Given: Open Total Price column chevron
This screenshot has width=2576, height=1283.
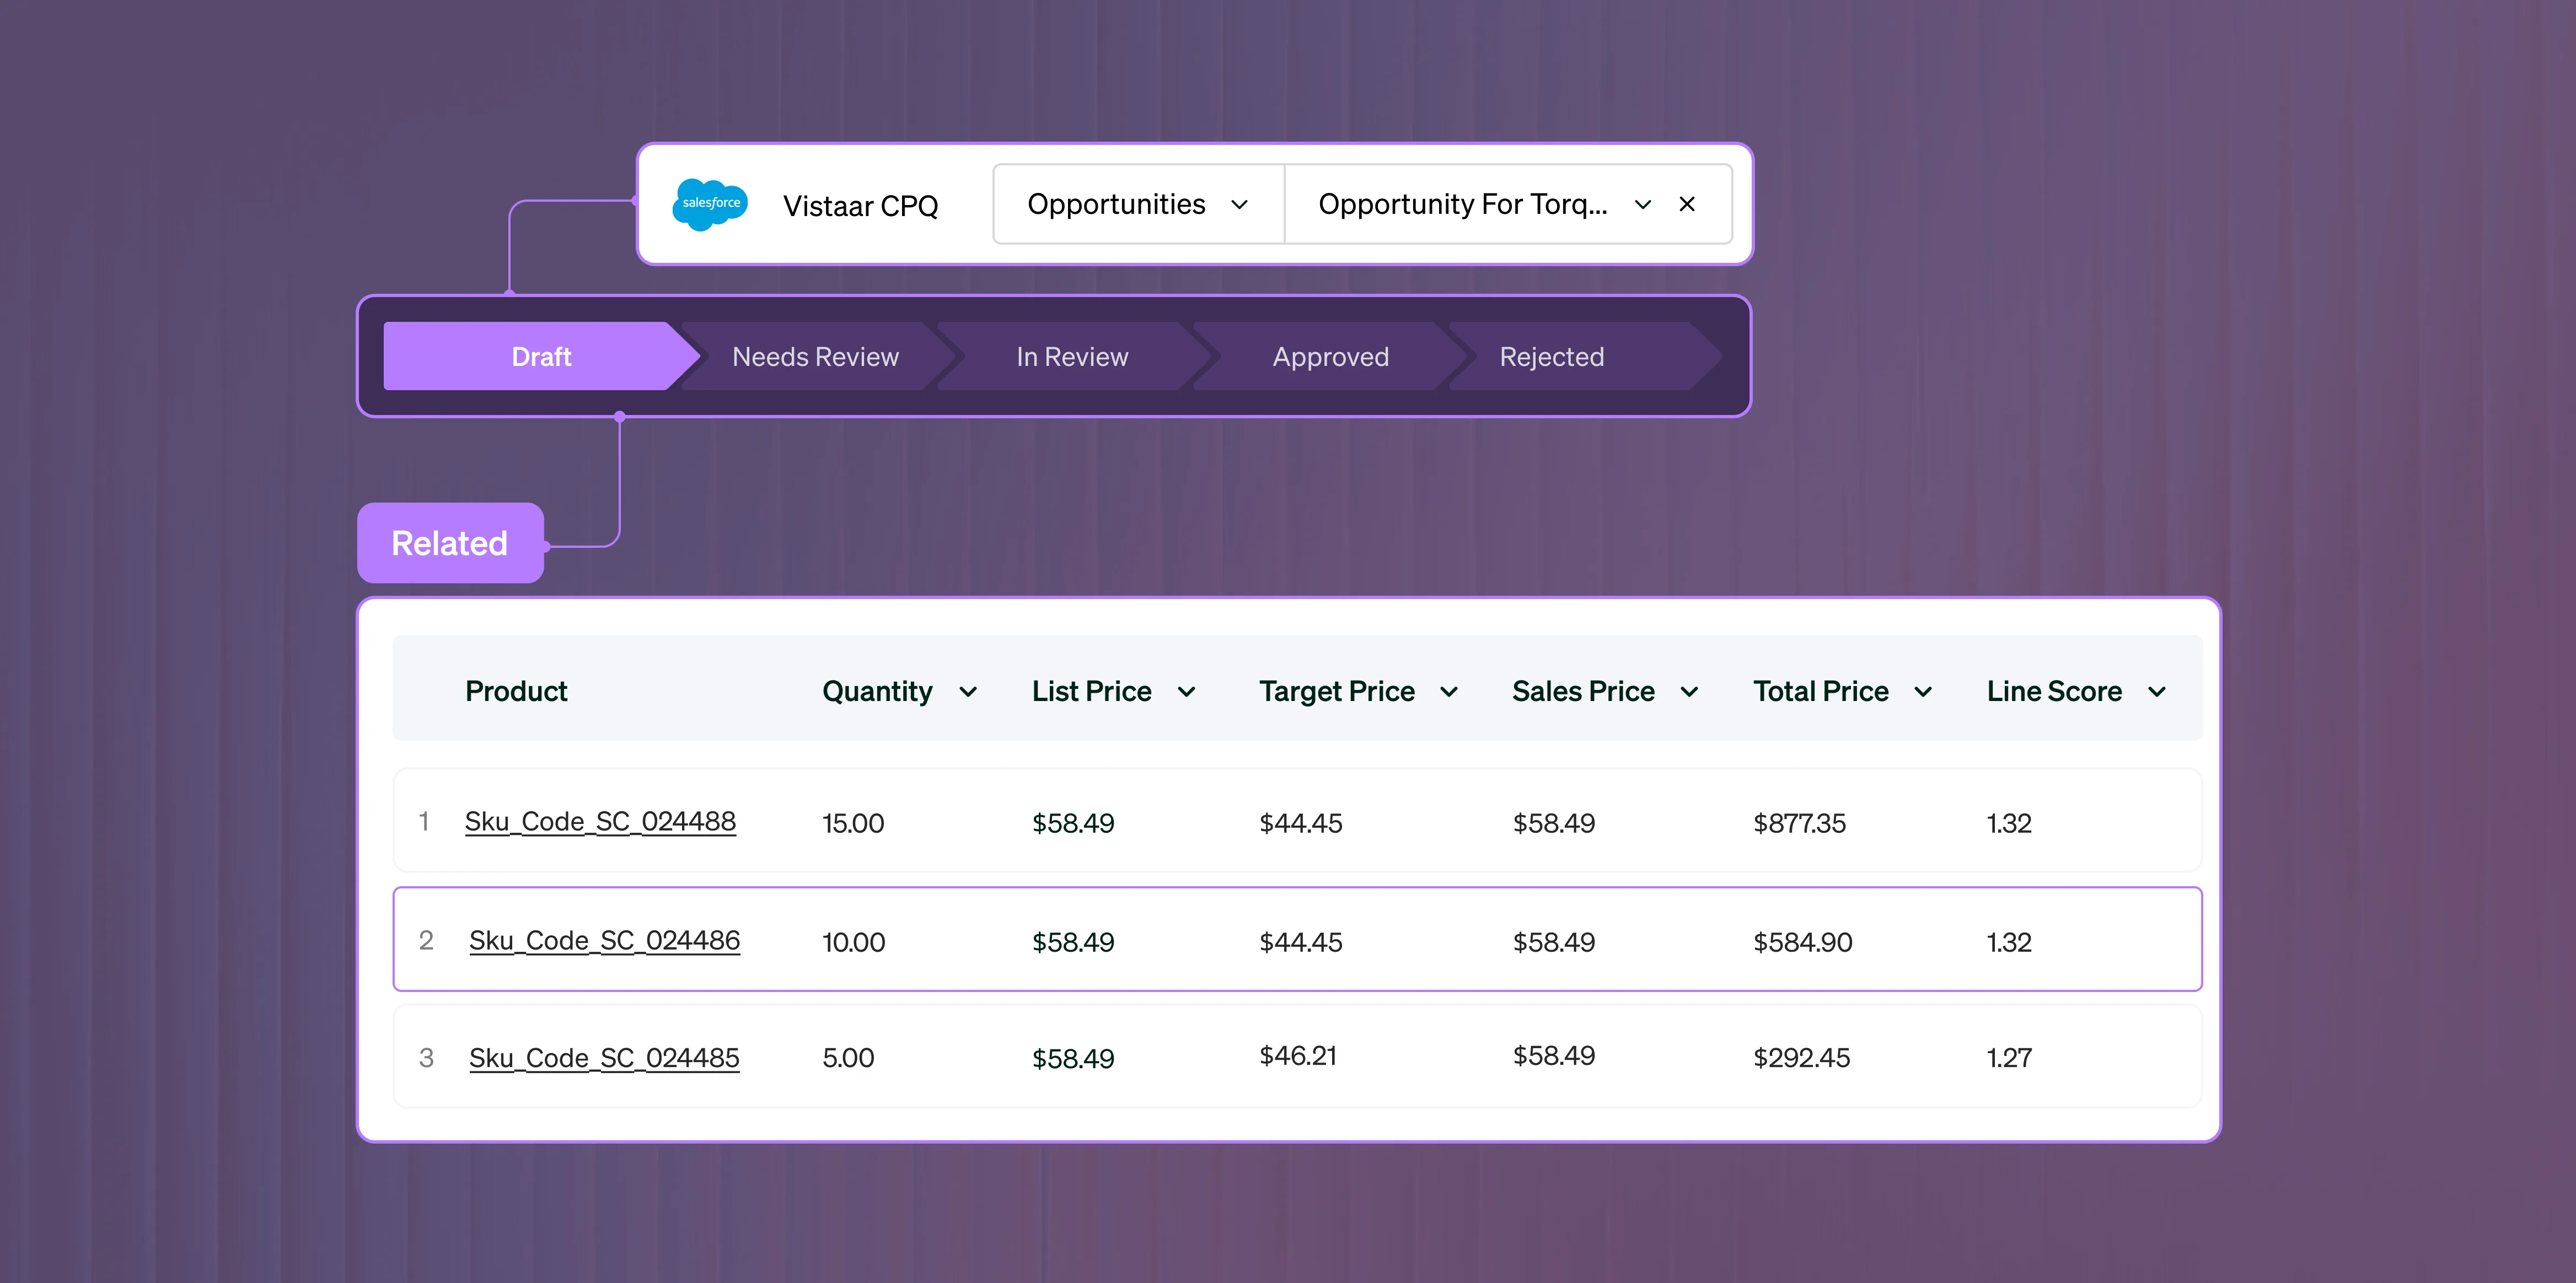Looking at the screenshot, I should click(x=1923, y=692).
